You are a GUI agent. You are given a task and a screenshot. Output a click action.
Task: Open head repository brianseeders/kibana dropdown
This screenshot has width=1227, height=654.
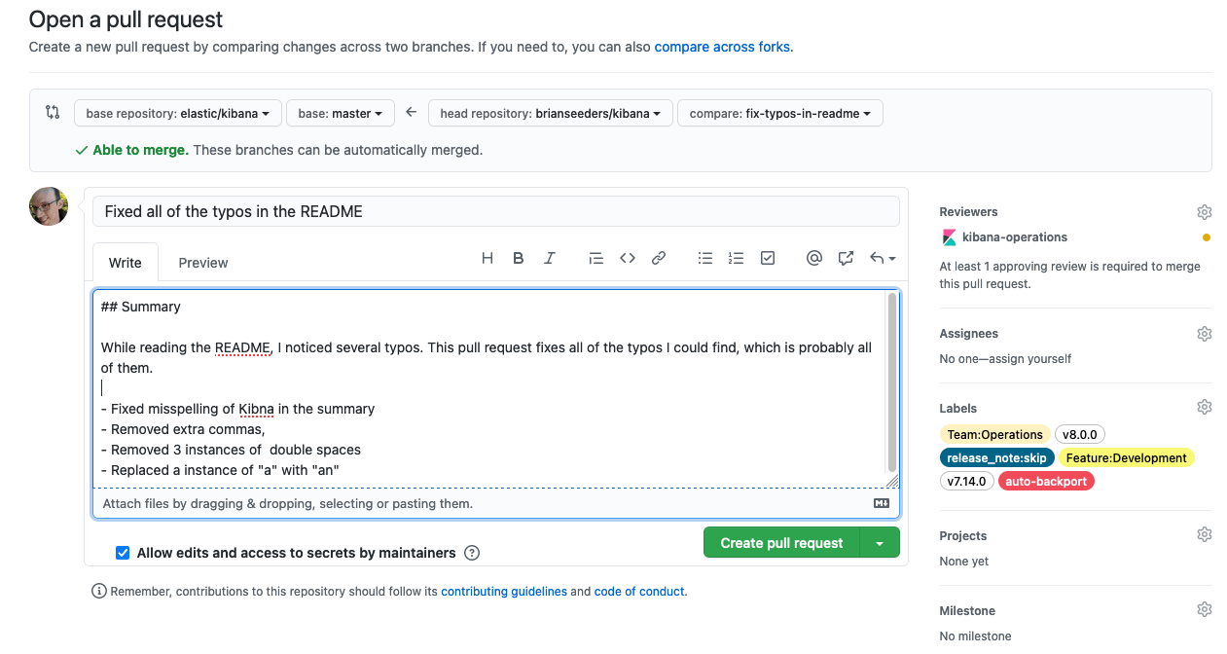pos(551,113)
